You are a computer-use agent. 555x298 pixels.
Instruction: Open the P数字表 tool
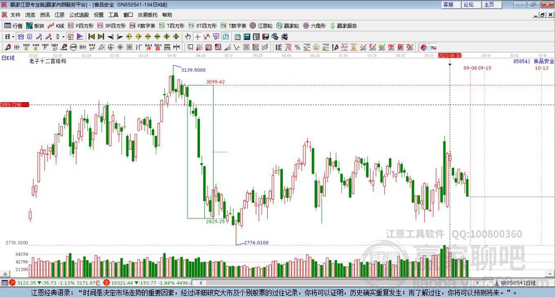[143, 26]
